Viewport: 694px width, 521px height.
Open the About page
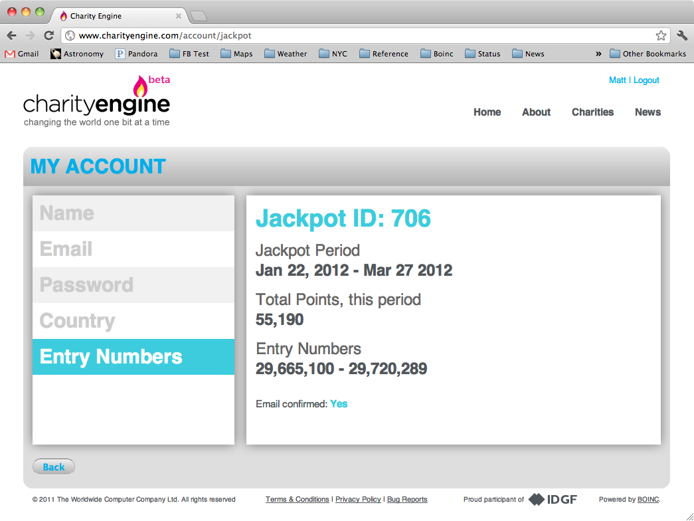536,112
